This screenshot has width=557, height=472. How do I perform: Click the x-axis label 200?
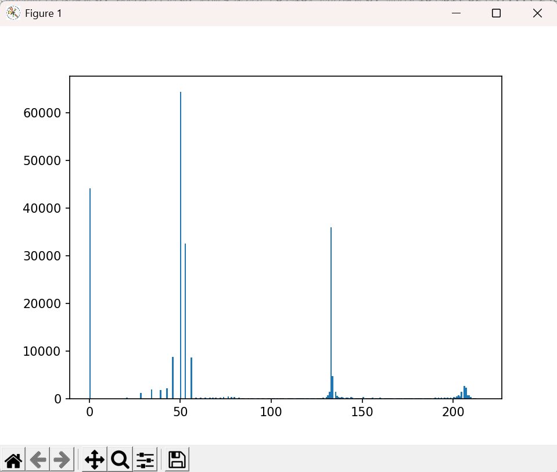coord(453,412)
